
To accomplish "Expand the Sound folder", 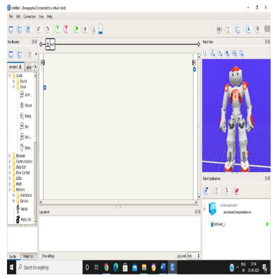I will [x=13, y=81].
